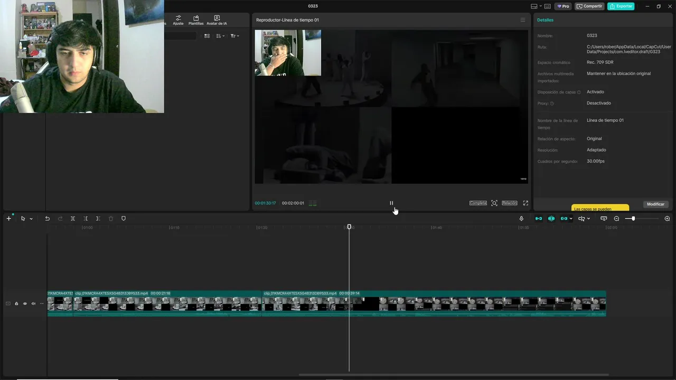
Task: Select the pointer selection tool
Action: point(23,218)
